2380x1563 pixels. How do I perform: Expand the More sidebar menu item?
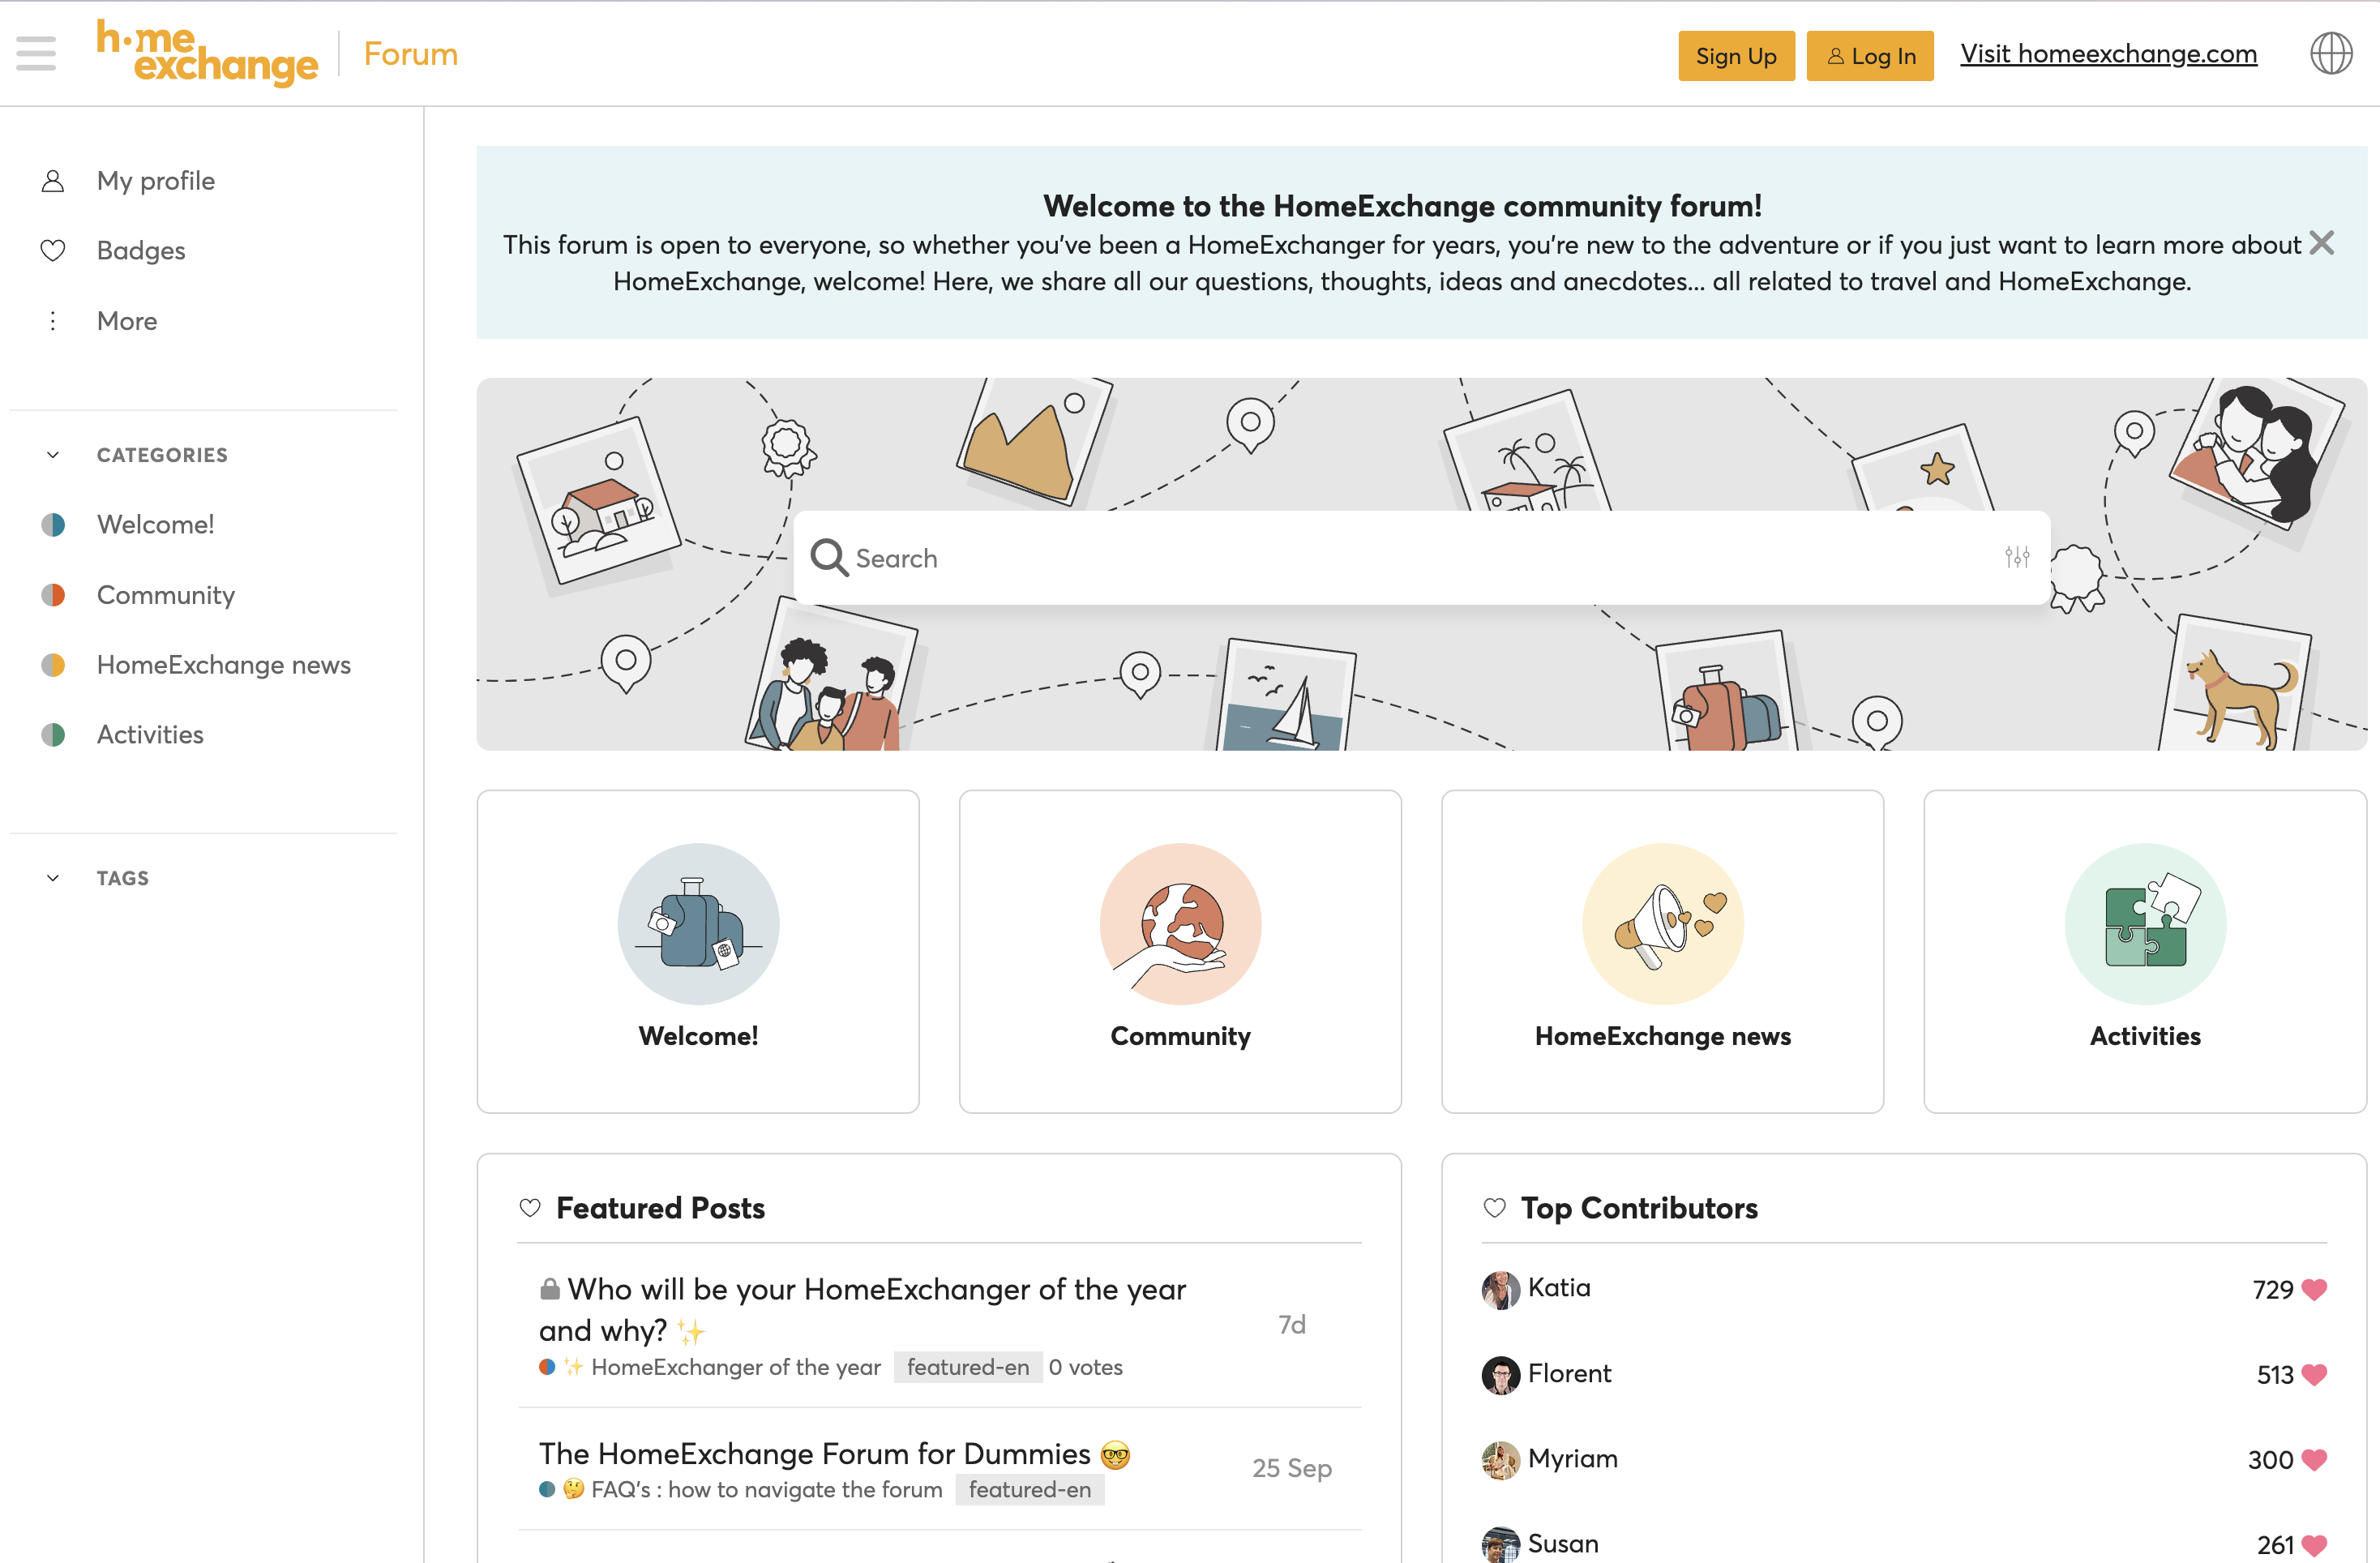coord(126,319)
